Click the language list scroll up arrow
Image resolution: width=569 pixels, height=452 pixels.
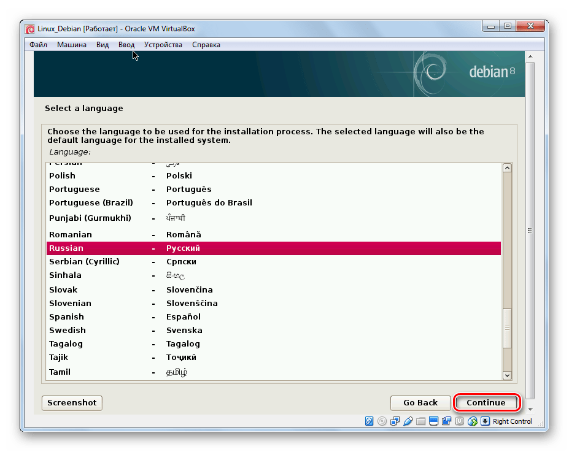[x=507, y=168]
